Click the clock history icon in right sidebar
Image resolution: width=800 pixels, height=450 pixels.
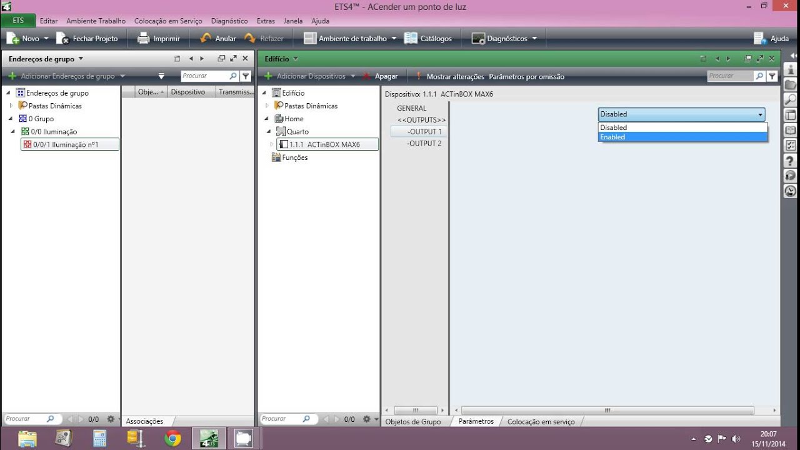tap(791, 191)
